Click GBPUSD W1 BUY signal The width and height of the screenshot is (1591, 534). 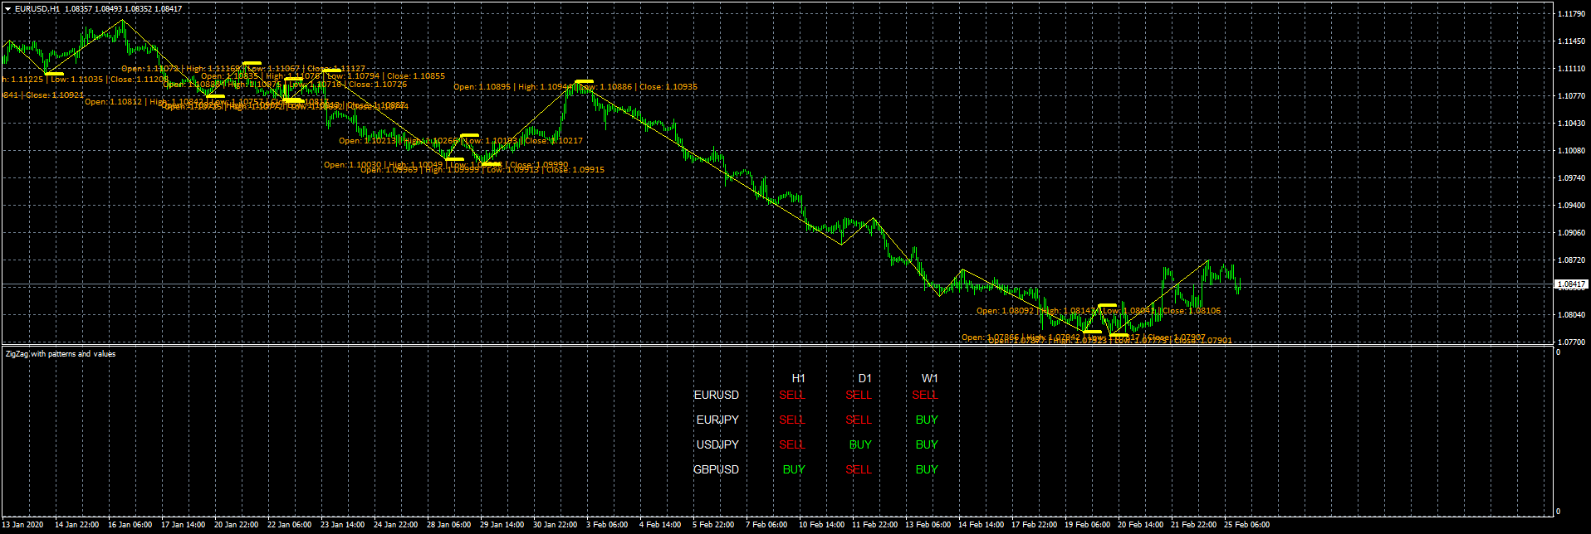point(927,469)
